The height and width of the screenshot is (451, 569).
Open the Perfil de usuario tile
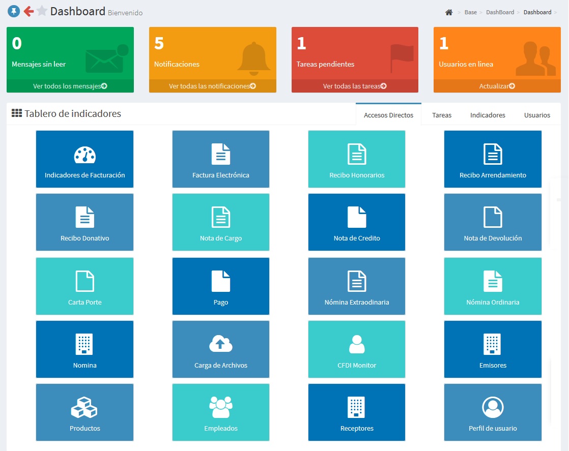point(493,412)
